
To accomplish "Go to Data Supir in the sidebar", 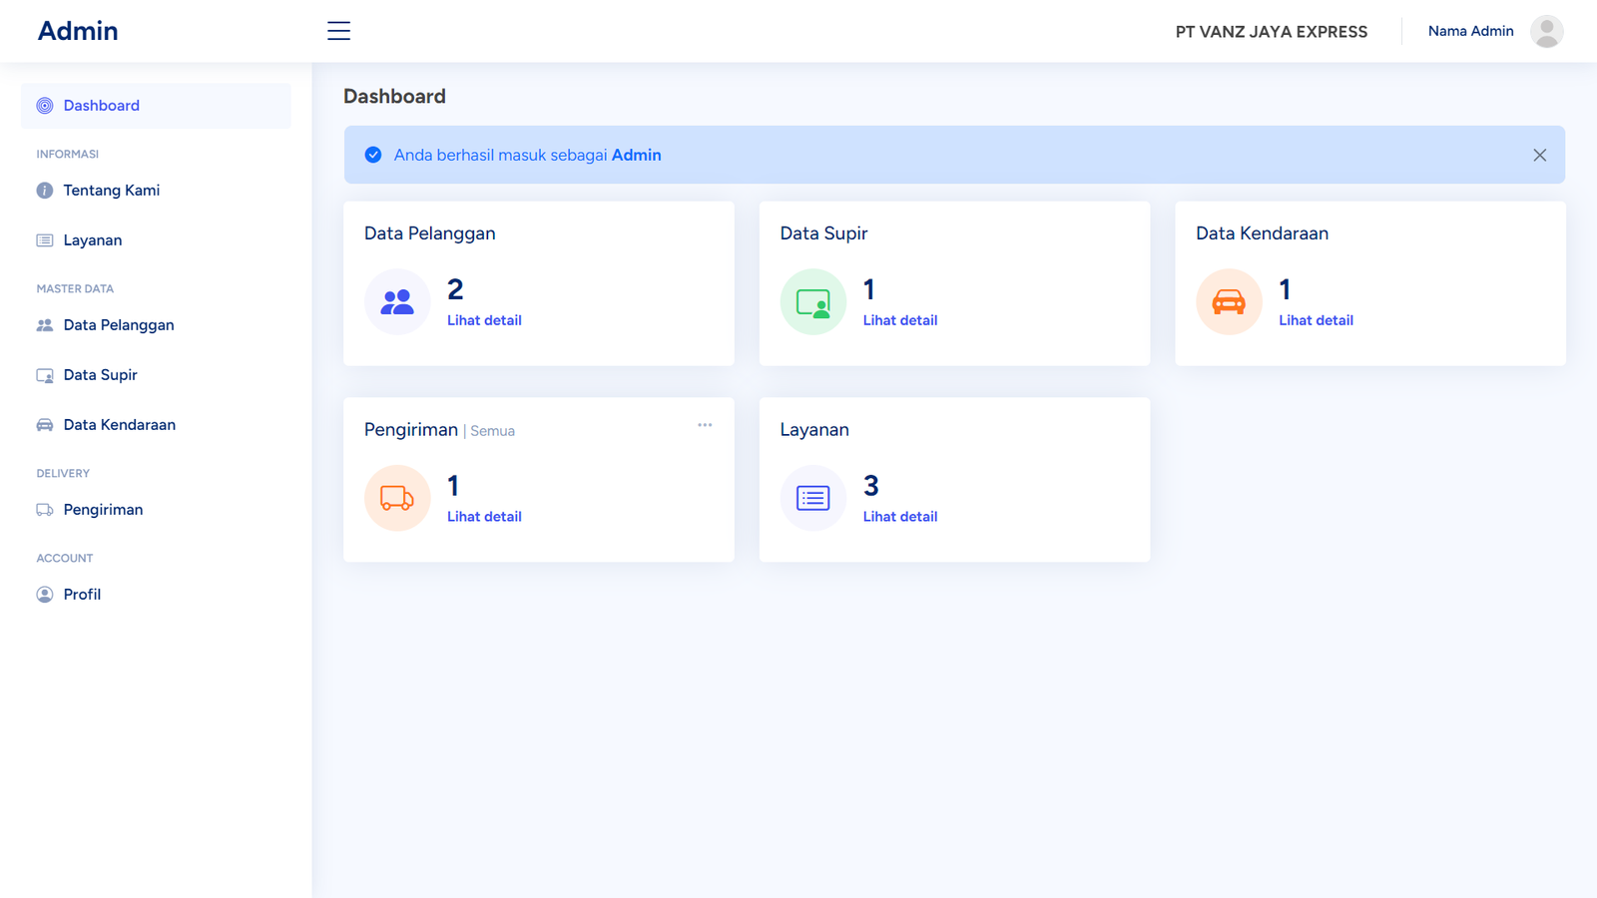I will [100, 375].
